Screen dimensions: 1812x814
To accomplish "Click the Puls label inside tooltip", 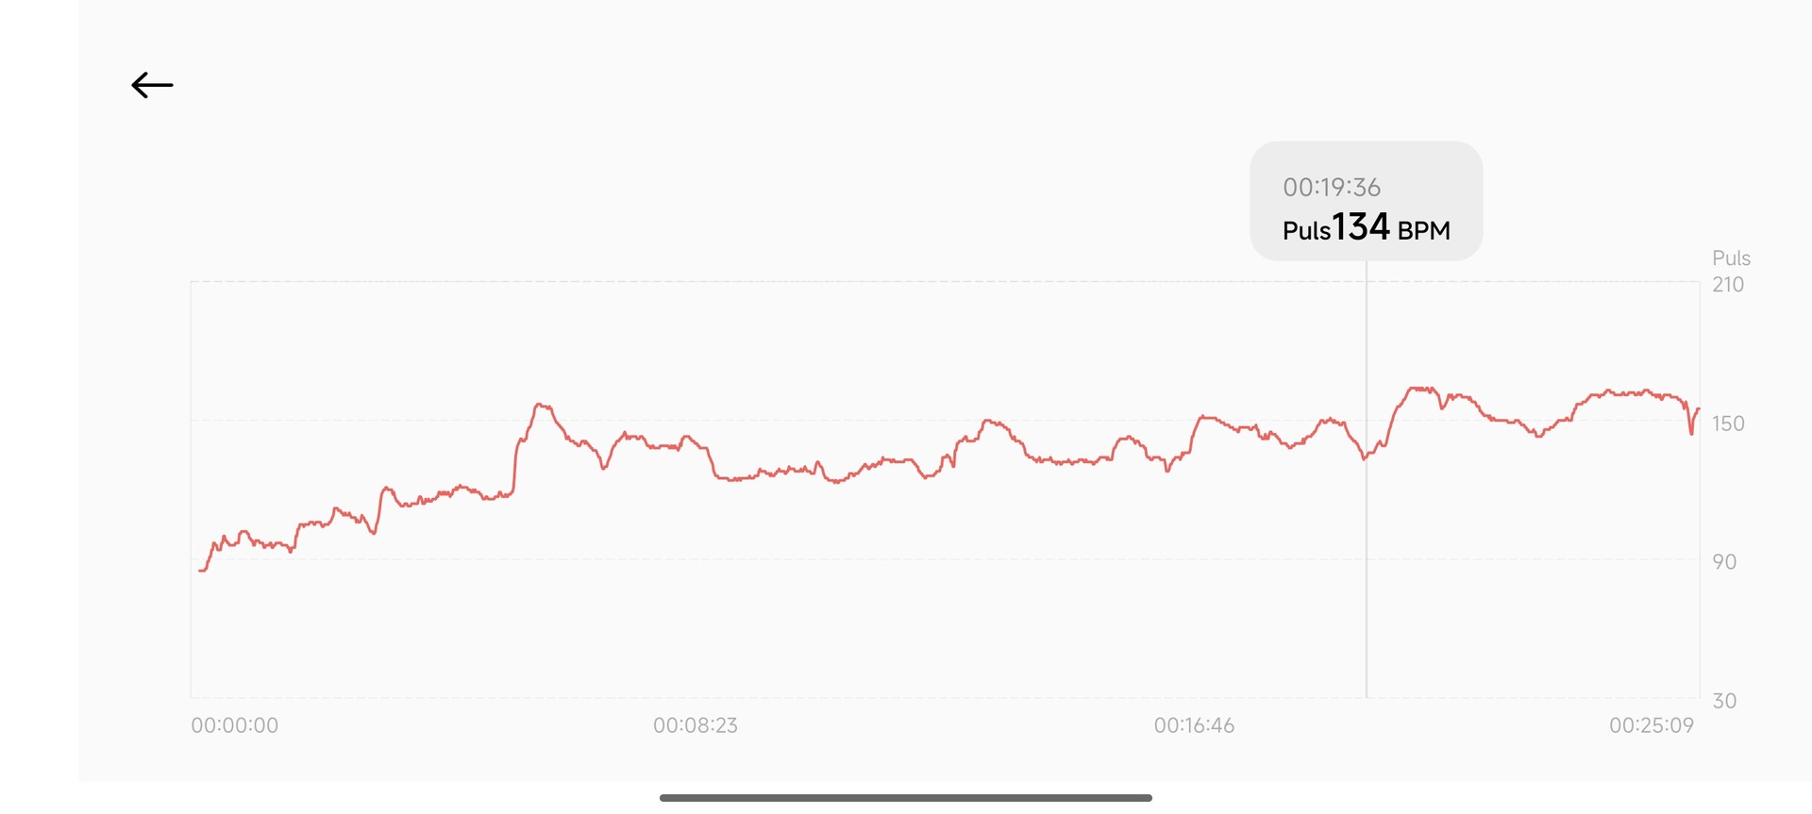I will pos(1306,231).
